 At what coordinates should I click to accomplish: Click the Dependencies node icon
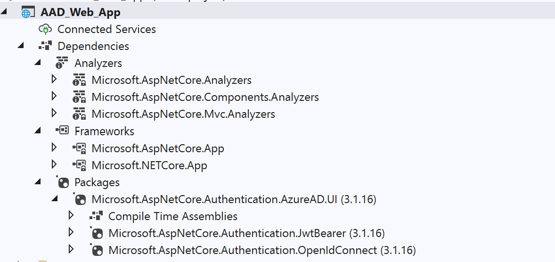click(45, 46)
